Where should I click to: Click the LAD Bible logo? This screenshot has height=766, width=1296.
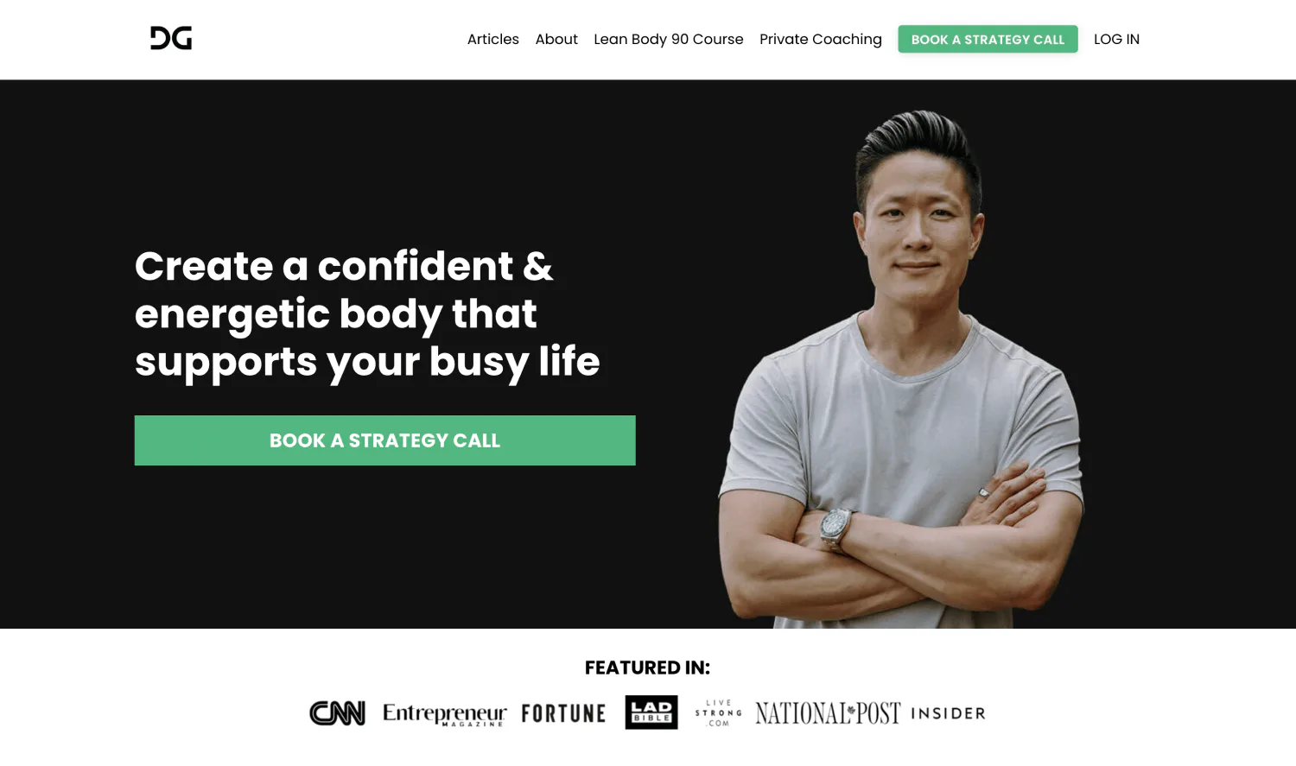tap(651, 712)
